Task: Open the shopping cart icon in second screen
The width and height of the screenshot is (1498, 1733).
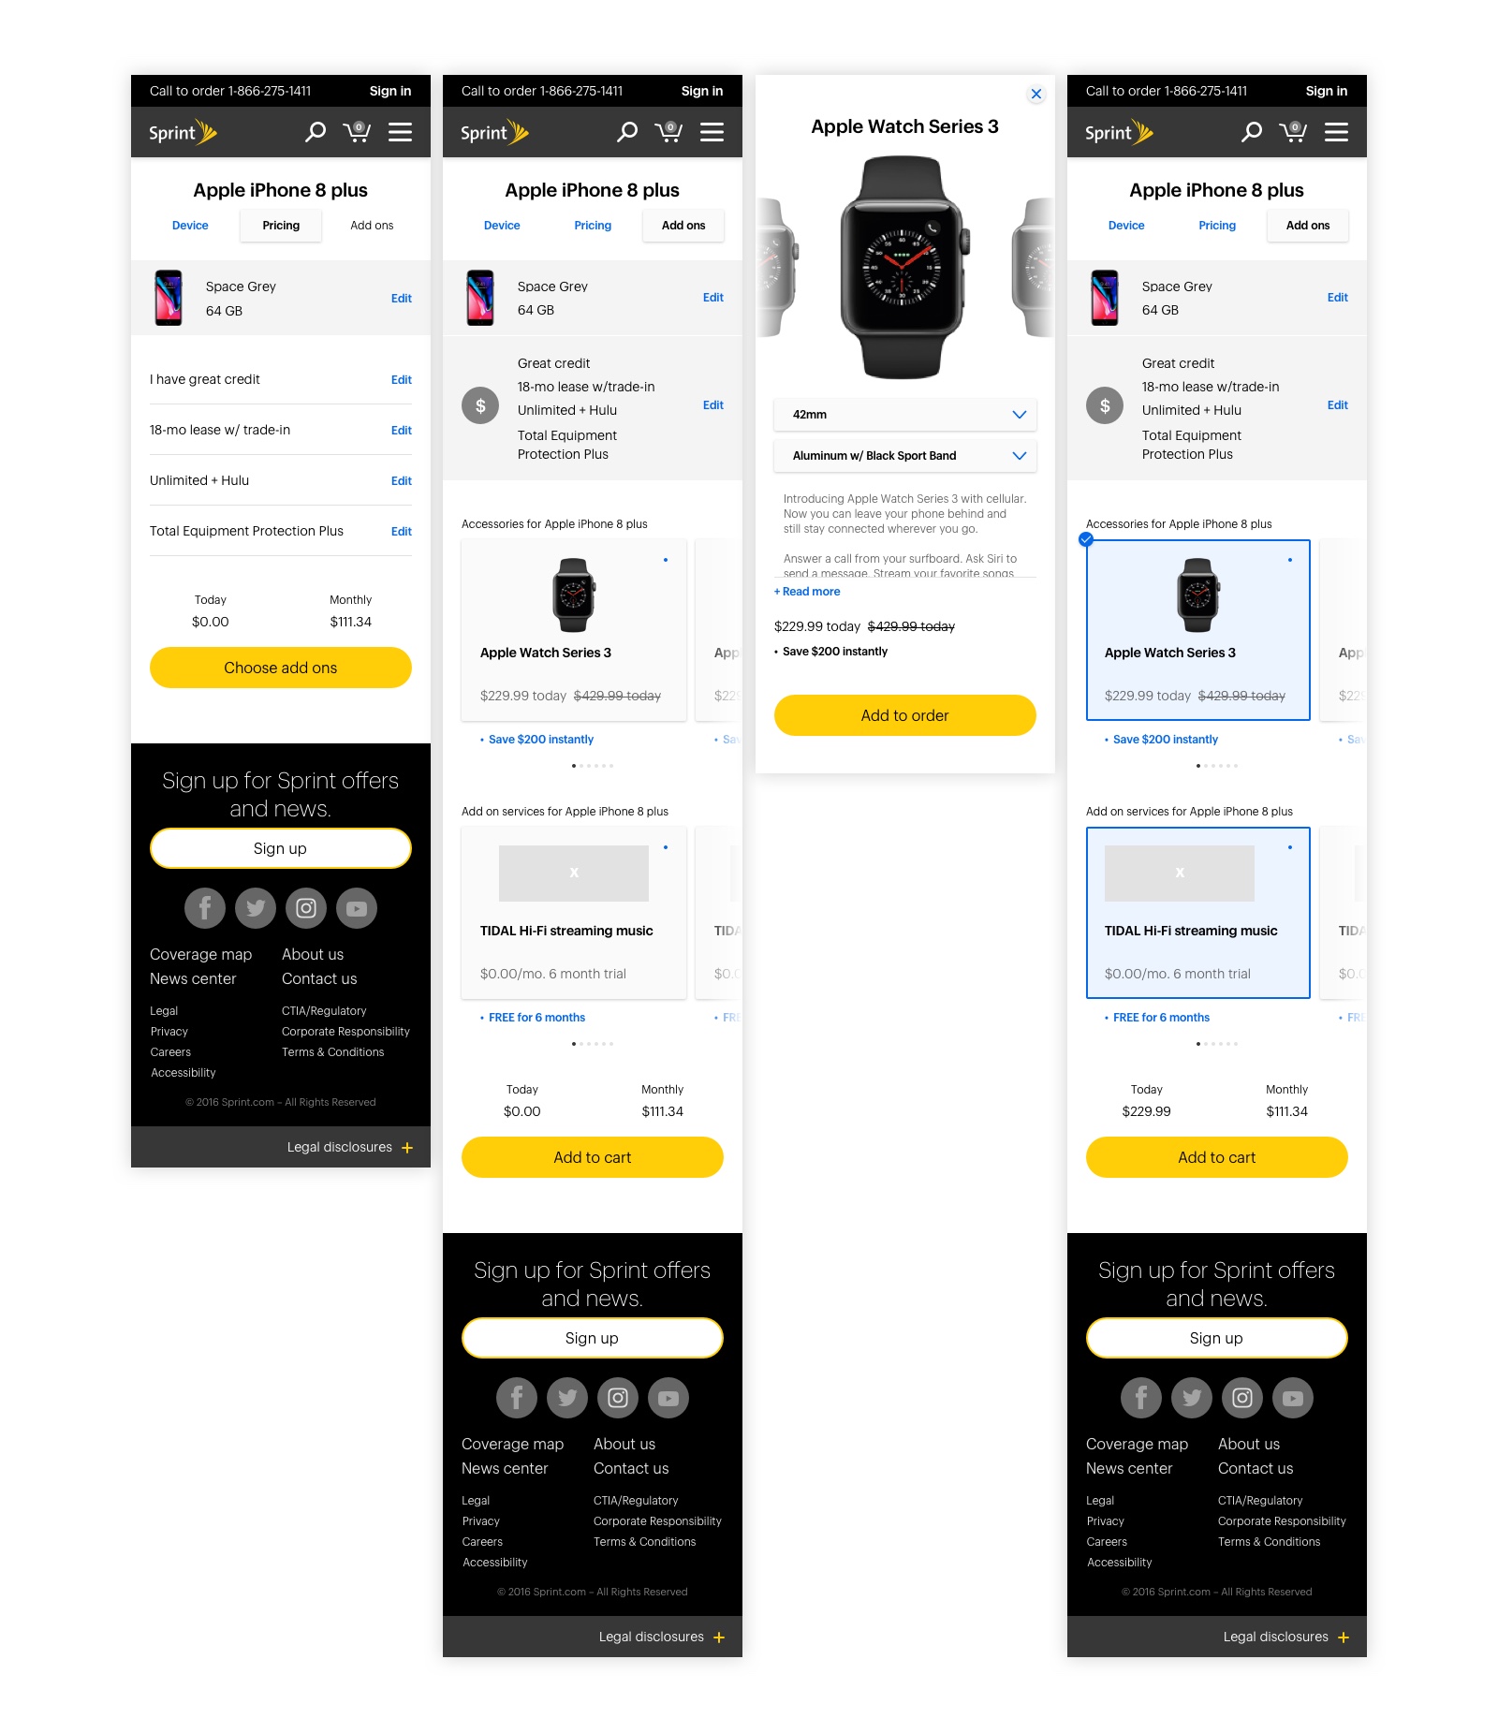Action: click(x=668, y=132)
